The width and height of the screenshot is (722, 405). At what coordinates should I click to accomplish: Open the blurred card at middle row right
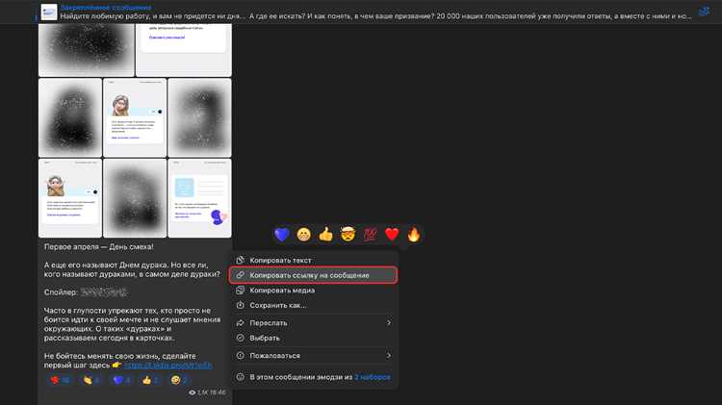200,117
